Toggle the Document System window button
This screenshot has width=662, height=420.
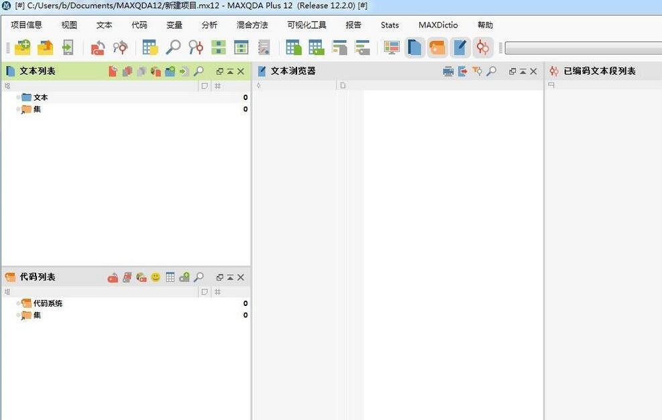coord(415,48)
